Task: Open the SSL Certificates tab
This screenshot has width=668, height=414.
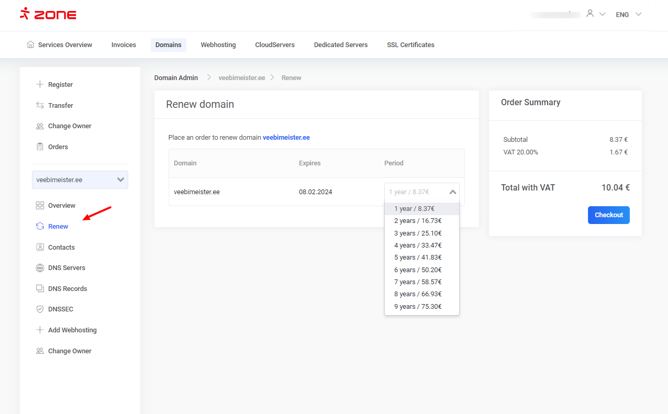Action: click(x=410, y=45)
